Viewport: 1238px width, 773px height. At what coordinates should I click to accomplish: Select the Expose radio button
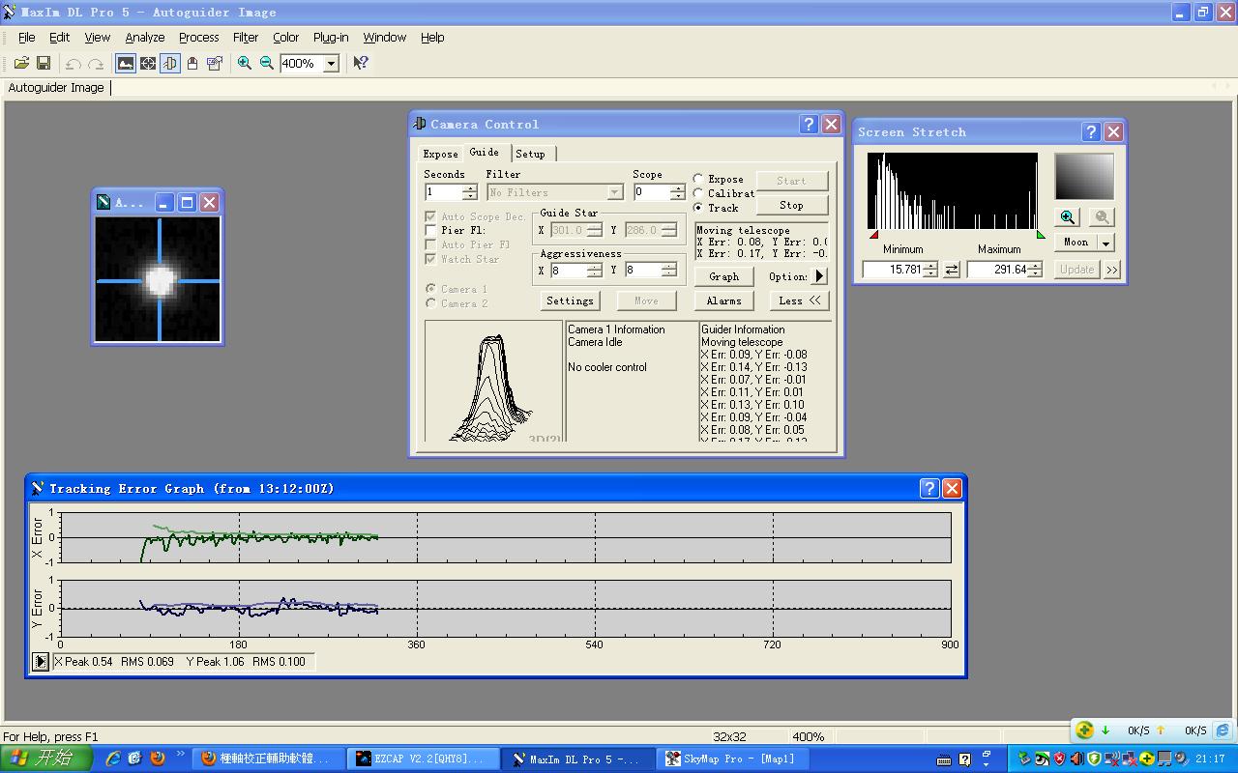(x=698, y=179)
